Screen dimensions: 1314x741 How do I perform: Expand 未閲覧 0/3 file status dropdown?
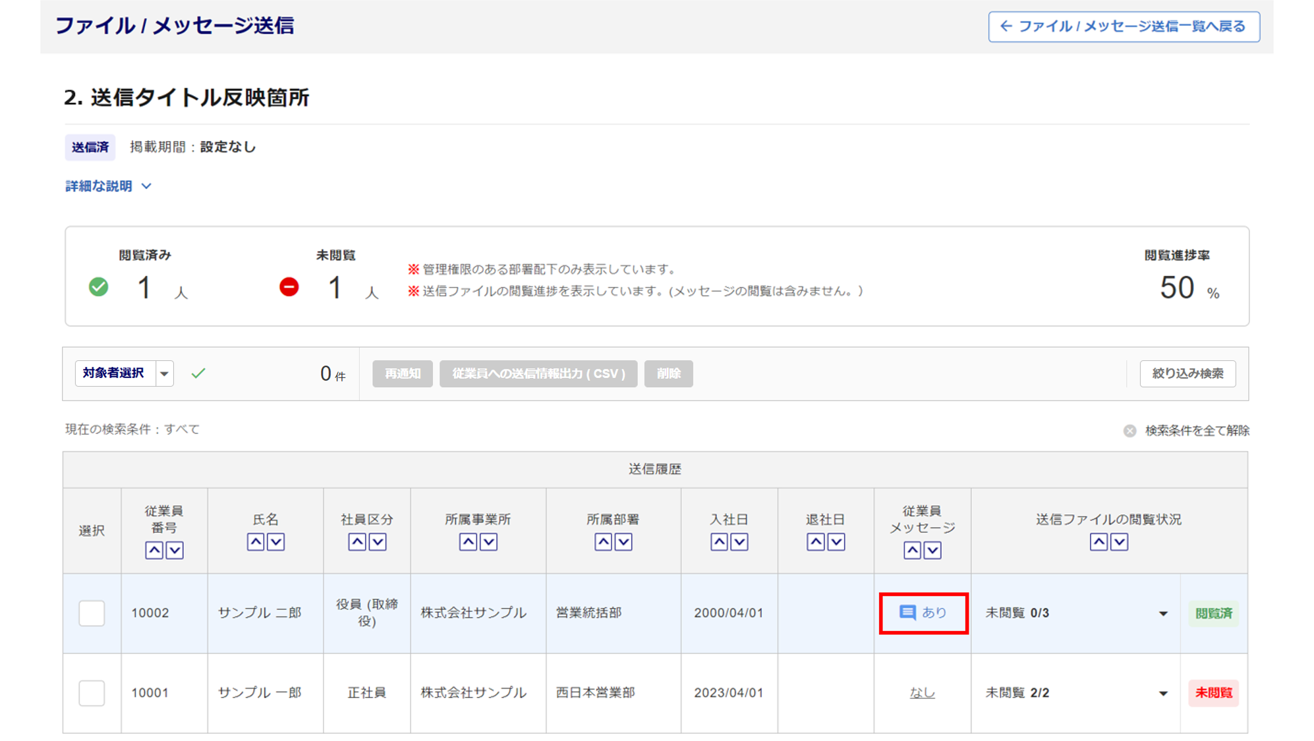[1163, 613]
